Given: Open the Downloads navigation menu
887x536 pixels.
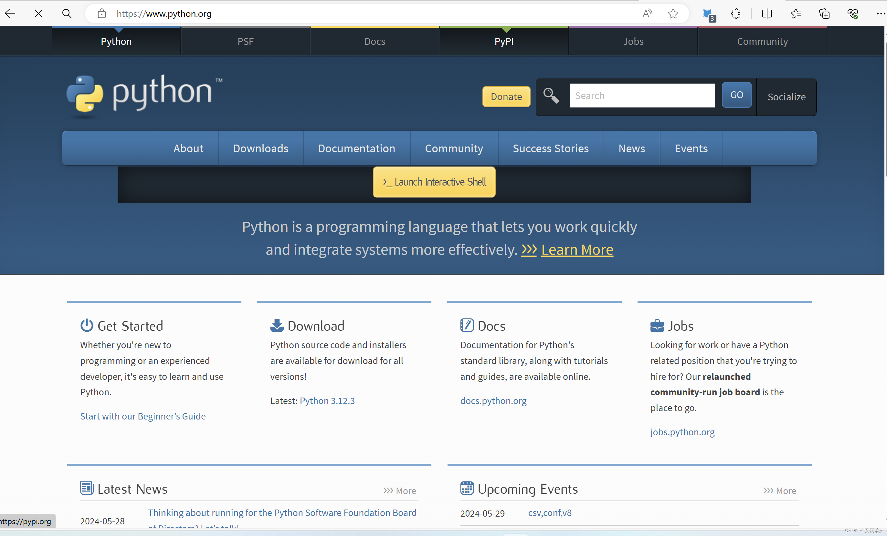Looking at the screenshot, I should [261, 148].
